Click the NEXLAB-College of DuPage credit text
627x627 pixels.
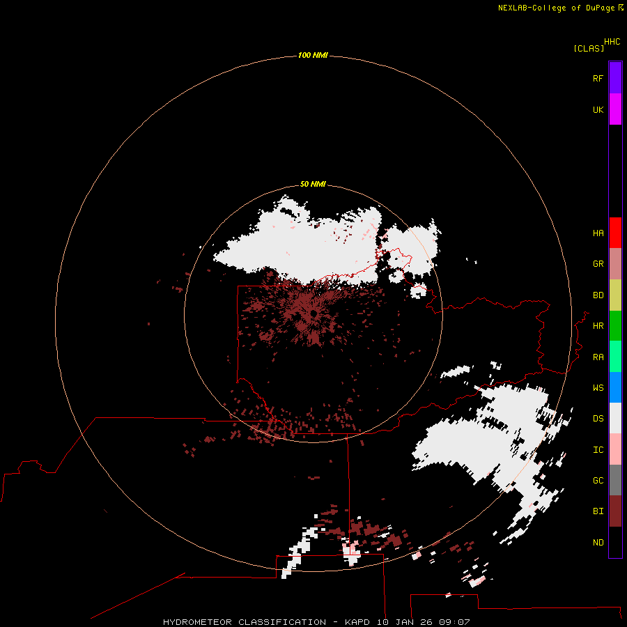pos(556,8)
